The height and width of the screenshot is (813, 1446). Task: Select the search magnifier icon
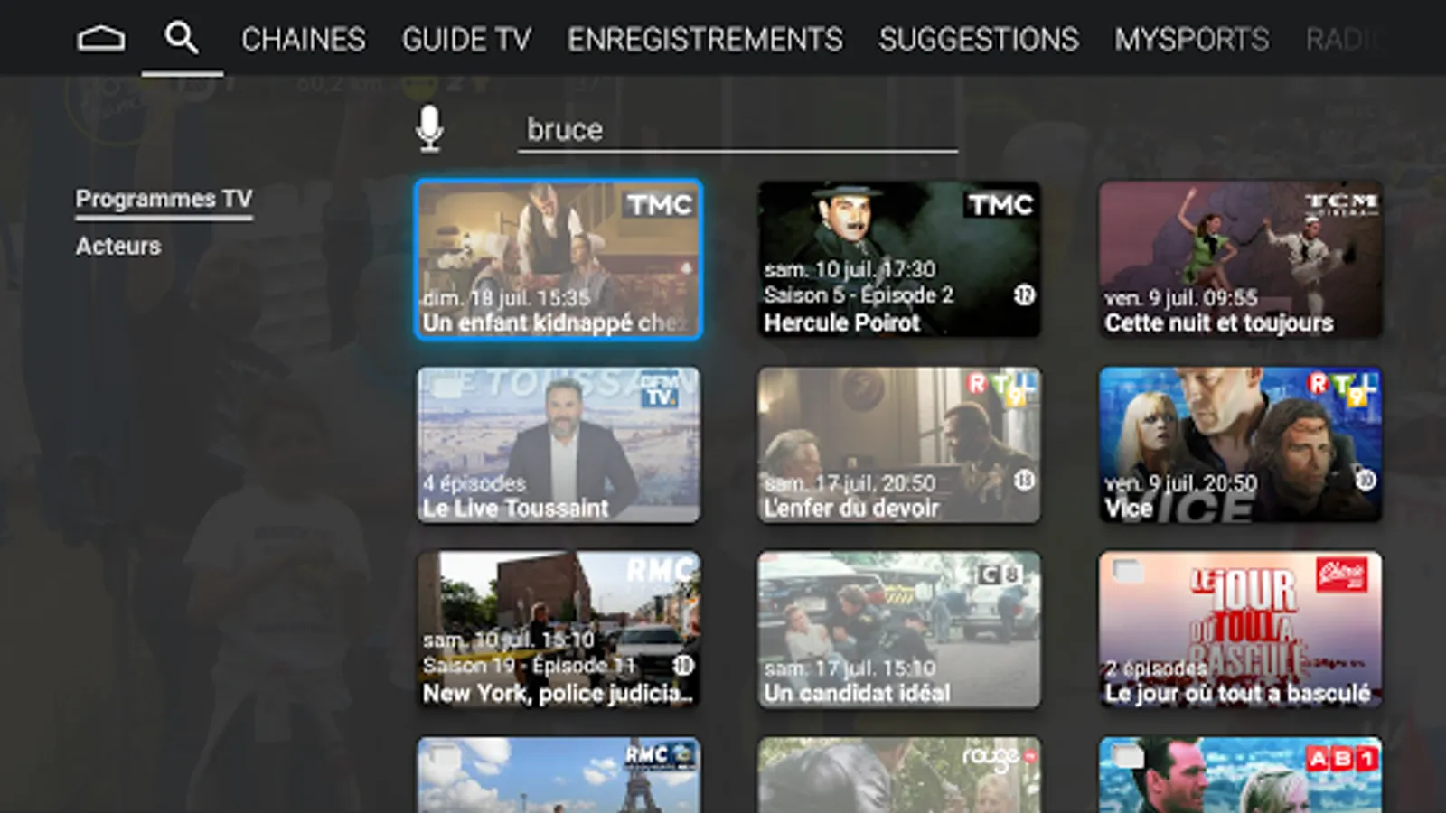pos(182,38)
